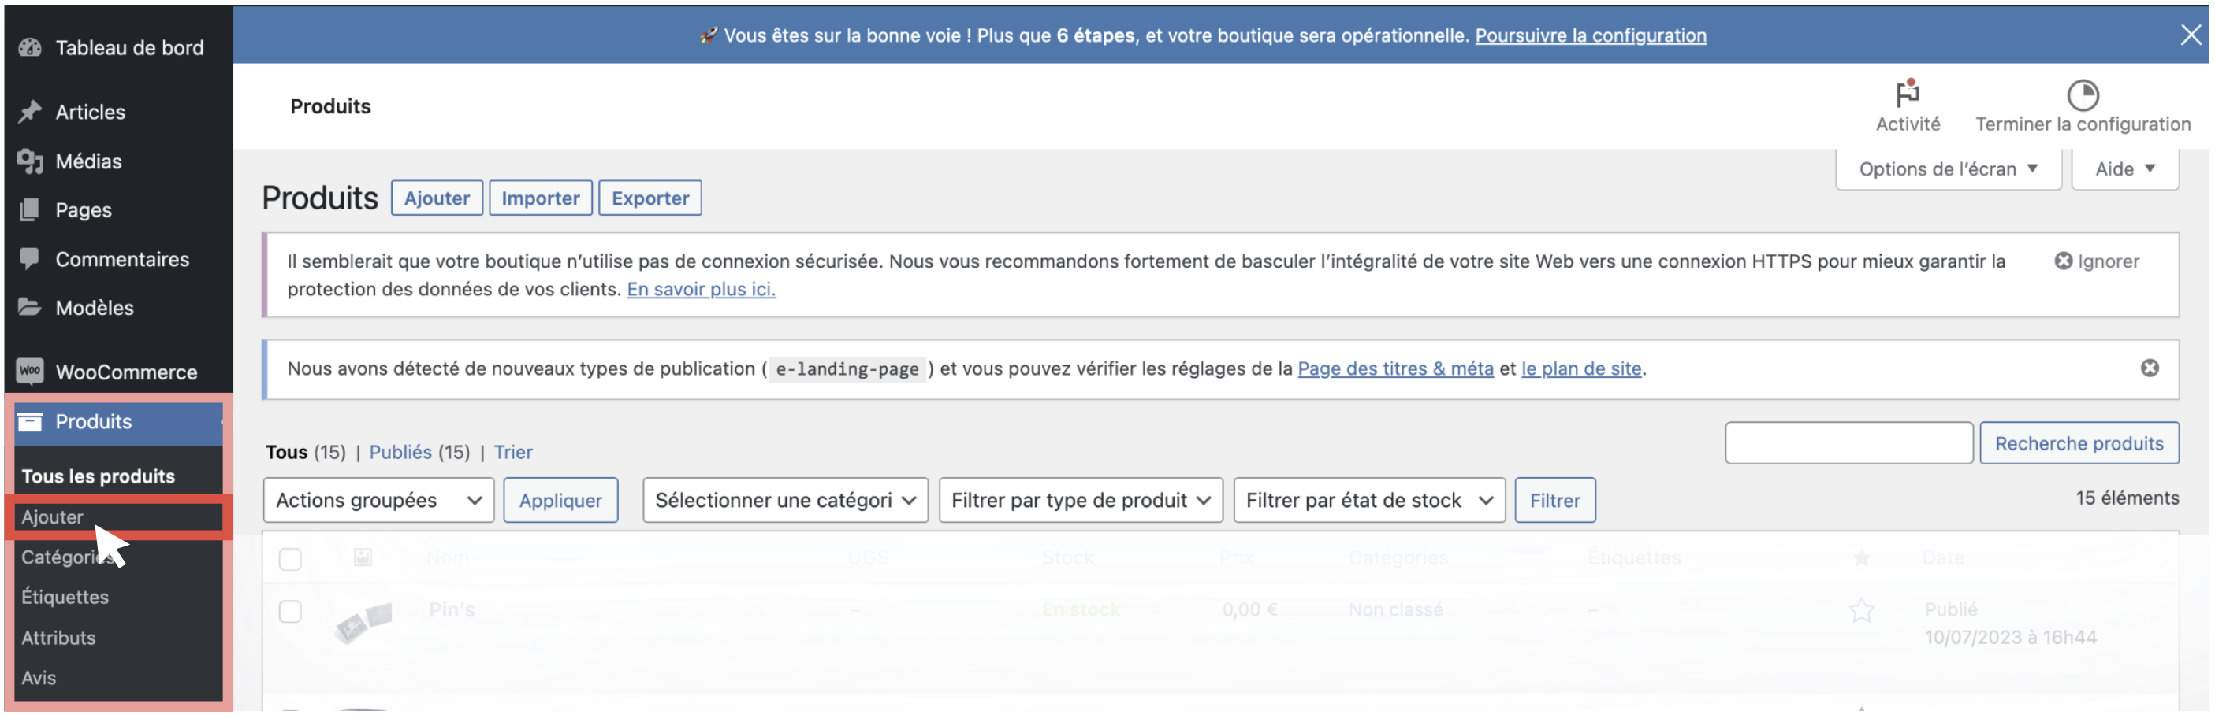
Task: Open the Actions groupées dropdown
Action: tap(378, 501)
